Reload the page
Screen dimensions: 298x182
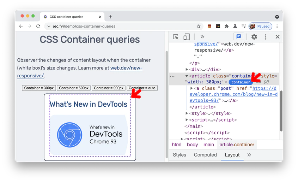point(38,26)
